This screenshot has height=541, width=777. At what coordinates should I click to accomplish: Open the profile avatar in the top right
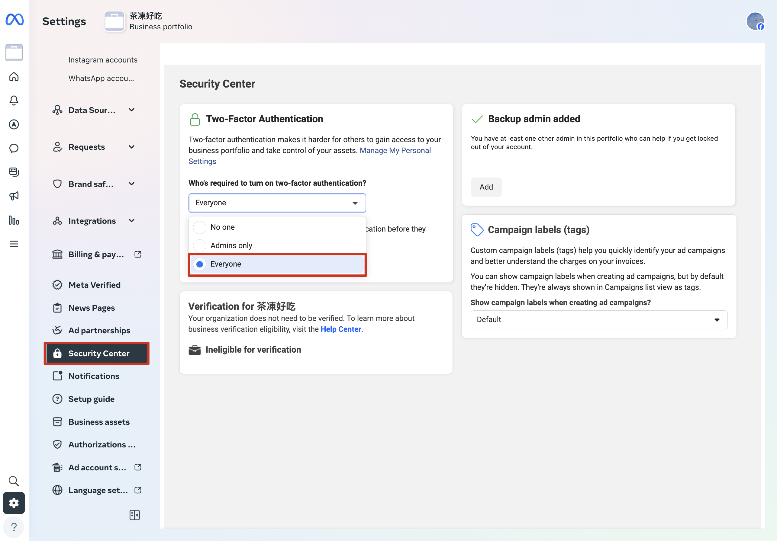pos(755,21)
